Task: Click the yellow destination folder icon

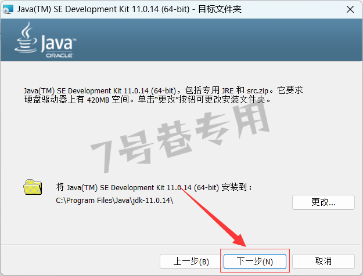Action: pos(33,187)
